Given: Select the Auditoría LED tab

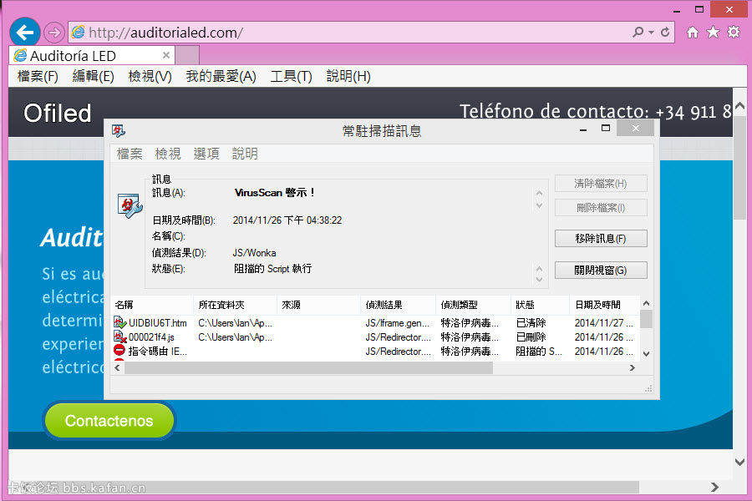Looking at the screenshot, I should pos(91,56).
